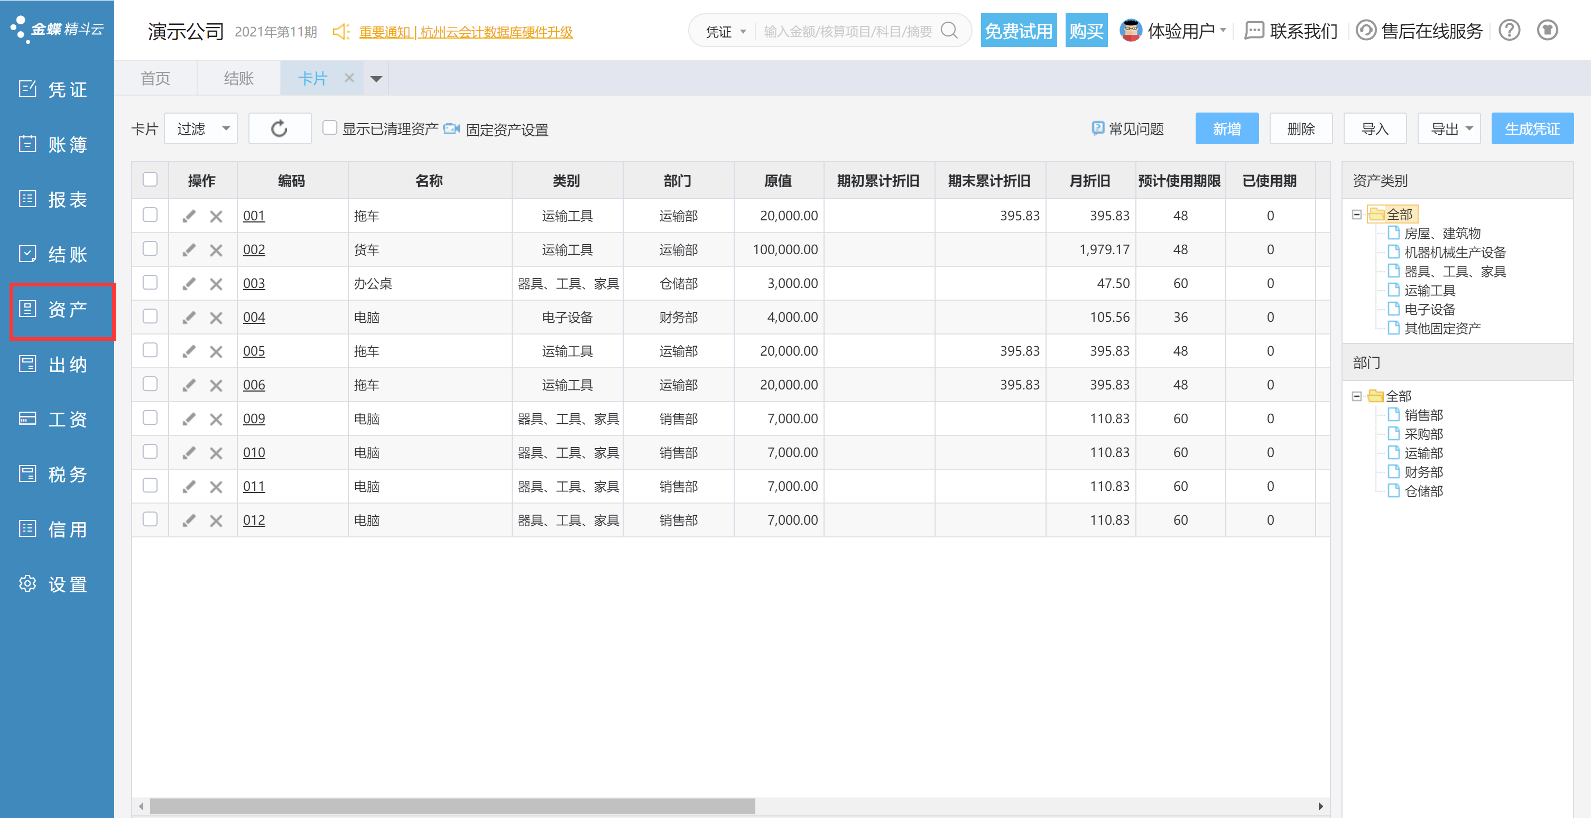Screen dimensions: 1591x818
Task: Open the 过滤 dropdown
Action: click(x=201, y=128)
